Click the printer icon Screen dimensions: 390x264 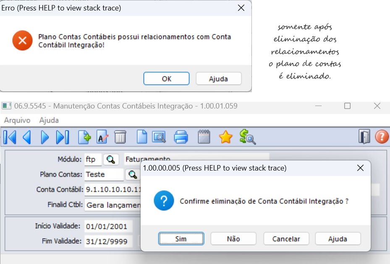181,137
